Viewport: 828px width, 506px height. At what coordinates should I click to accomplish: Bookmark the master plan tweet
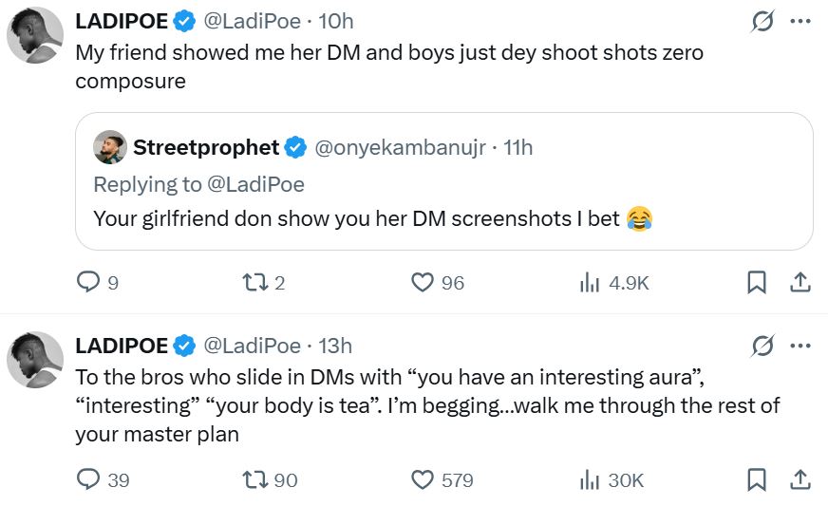tap(757, 480)
